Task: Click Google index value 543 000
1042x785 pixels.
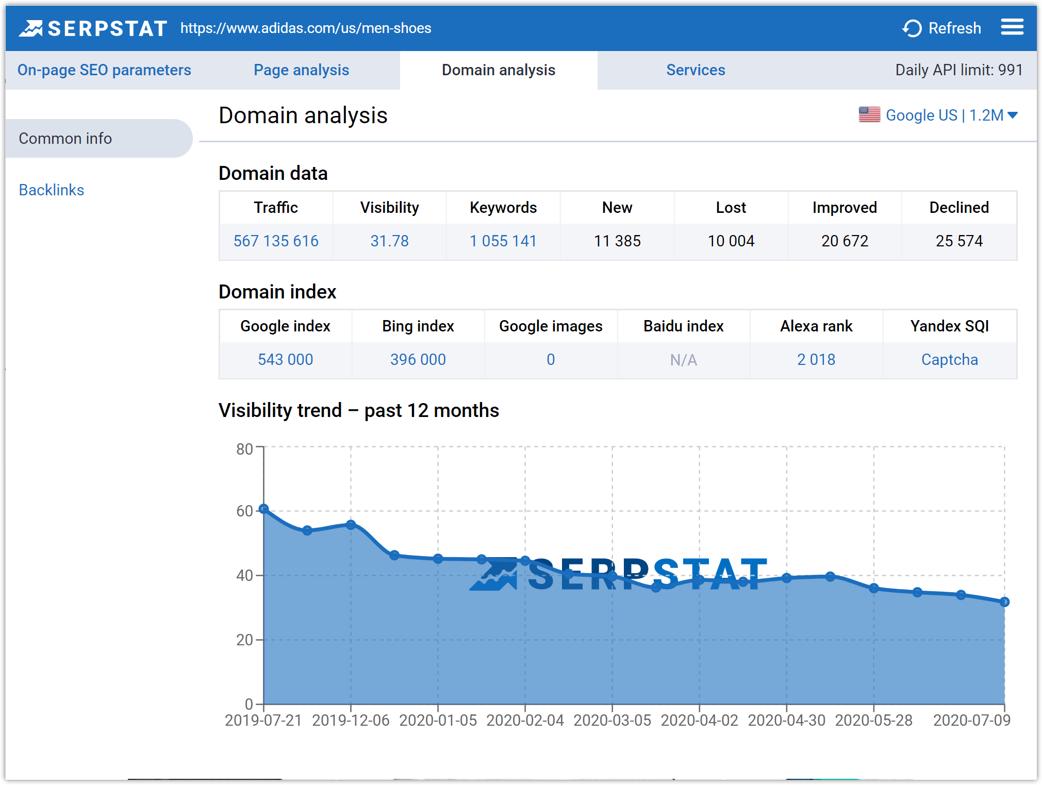Action: 285,360
